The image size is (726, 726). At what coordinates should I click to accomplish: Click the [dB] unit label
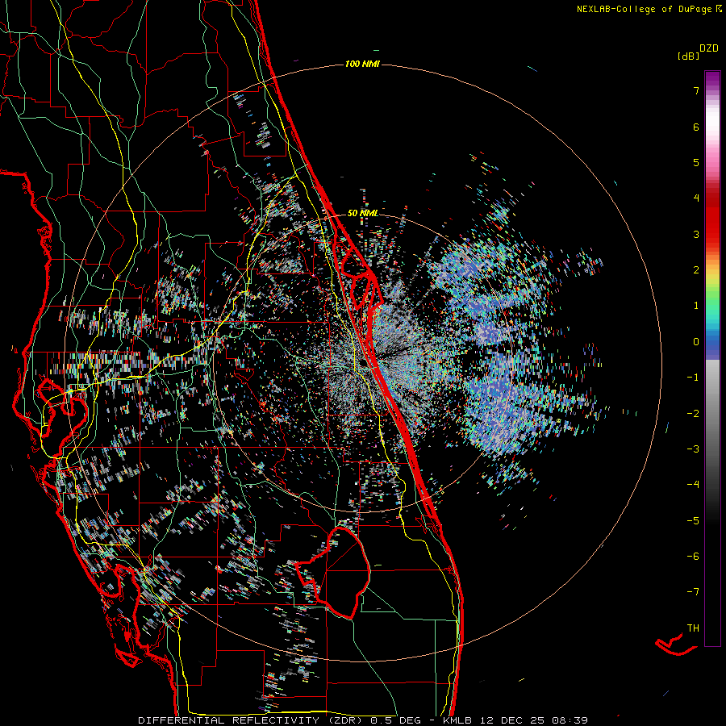click(689, 56)
